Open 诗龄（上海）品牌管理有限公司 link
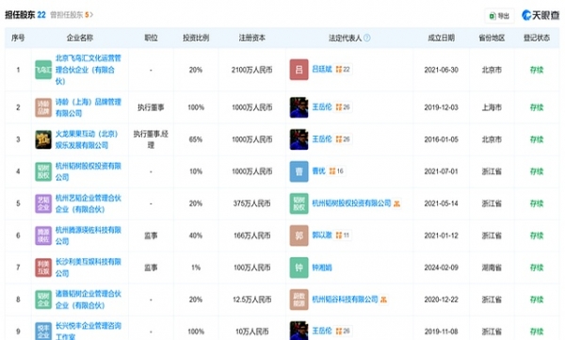The height and width of the screenshot is (340, 565). tap(89, 107)
